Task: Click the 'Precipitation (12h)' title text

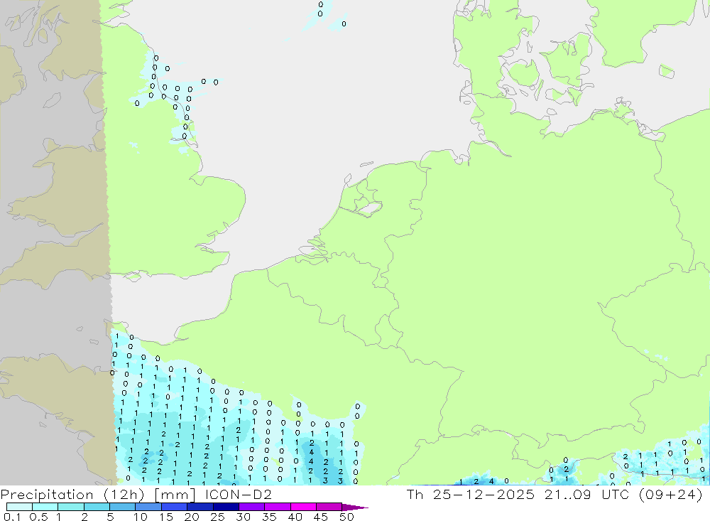Action: [72, 494]
